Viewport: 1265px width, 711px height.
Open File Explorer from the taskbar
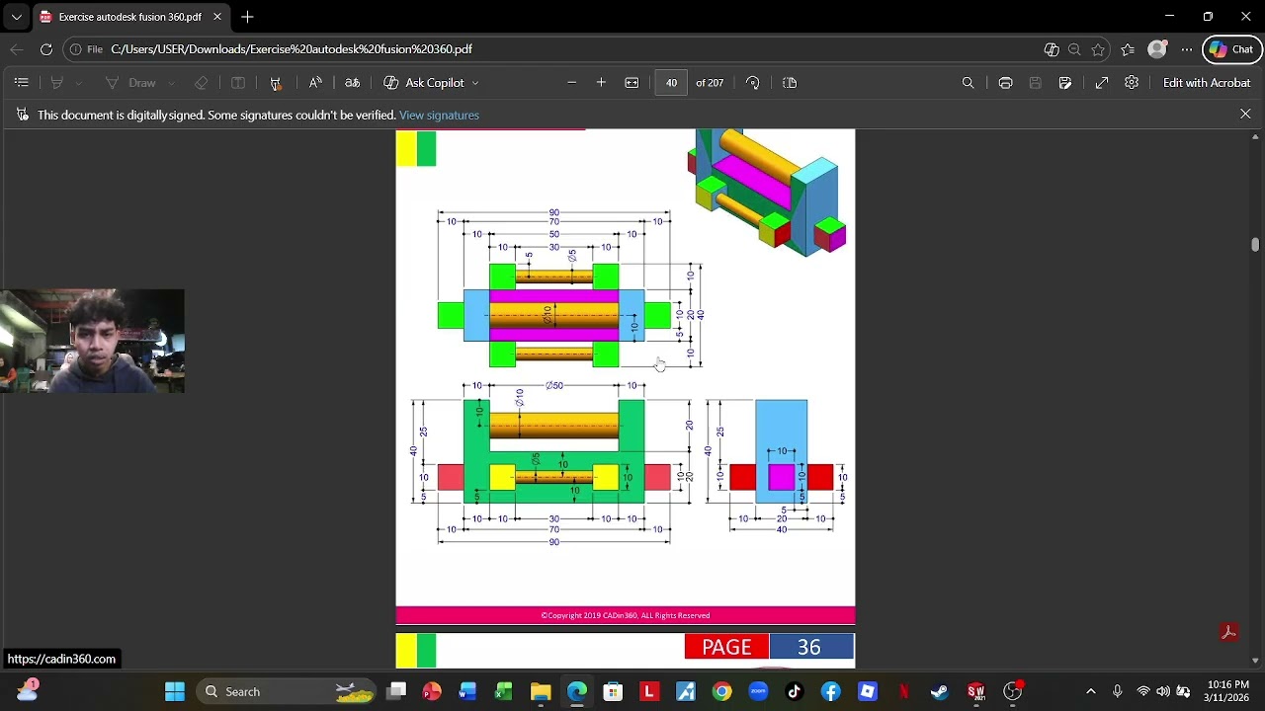(x=541, y=691)
